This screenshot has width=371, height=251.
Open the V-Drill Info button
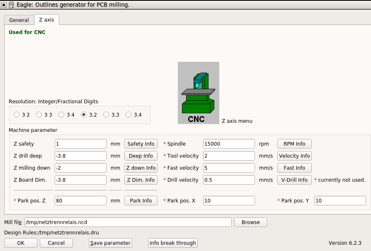tap(294, 180)
